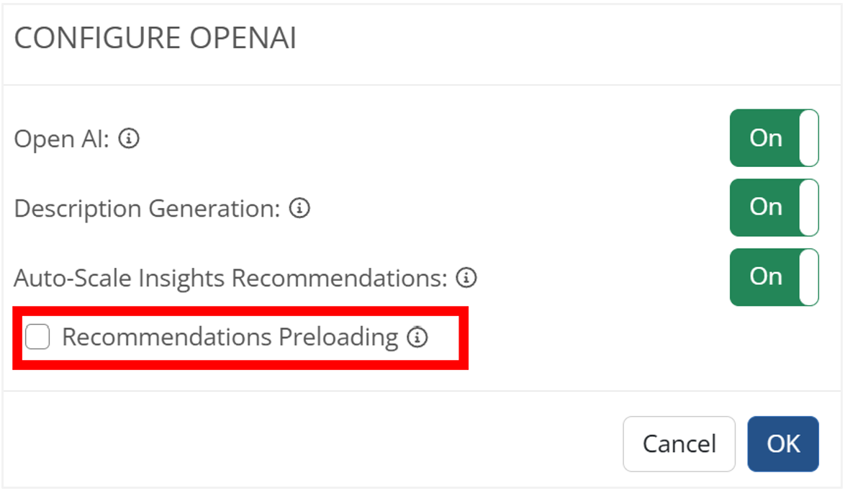This screenshot has height=491, width=845.
Task: Click info icon next to Auto-Scale Insights Recommendations
Action: [466, 277]
